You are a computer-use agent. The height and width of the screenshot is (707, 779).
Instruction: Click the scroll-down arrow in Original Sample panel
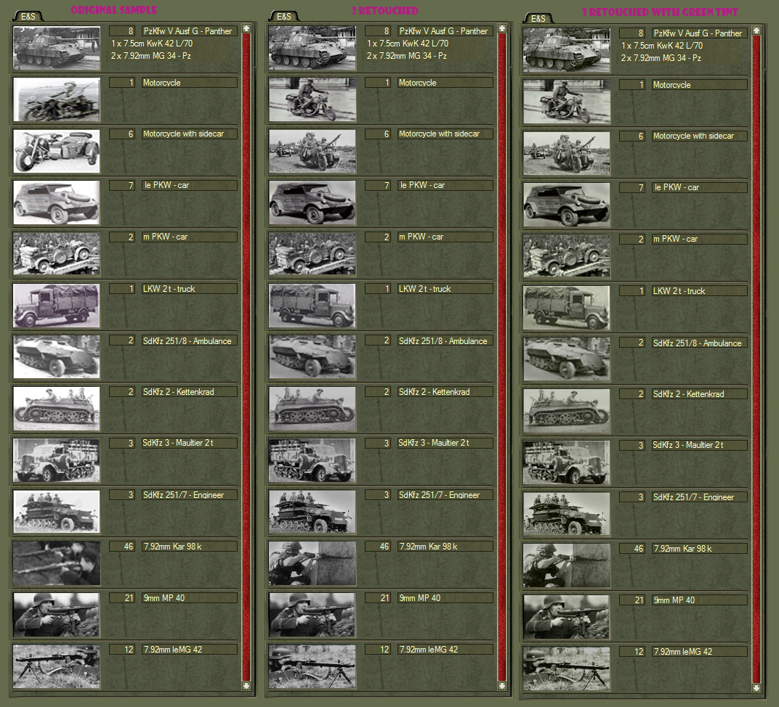point(246,685)
